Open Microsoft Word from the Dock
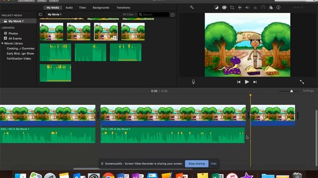The width and height of the screenshot is (318, 178). pyautogui.click(x=123, y=175)
